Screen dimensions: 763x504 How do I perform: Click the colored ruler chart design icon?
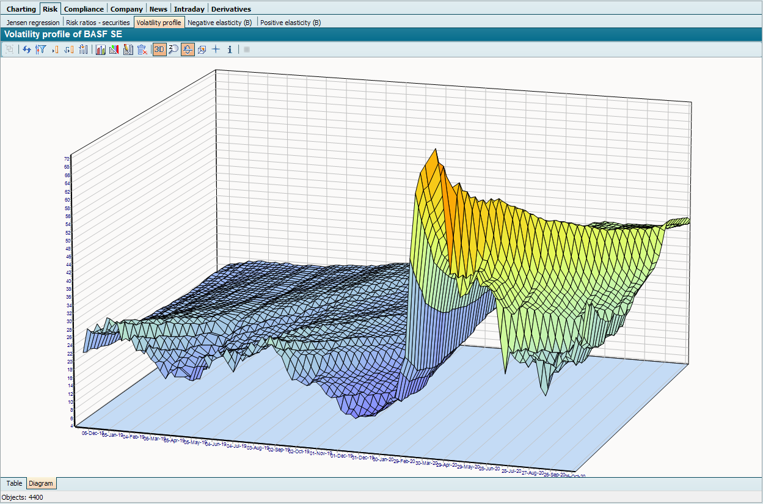click(x=114, y=49)
